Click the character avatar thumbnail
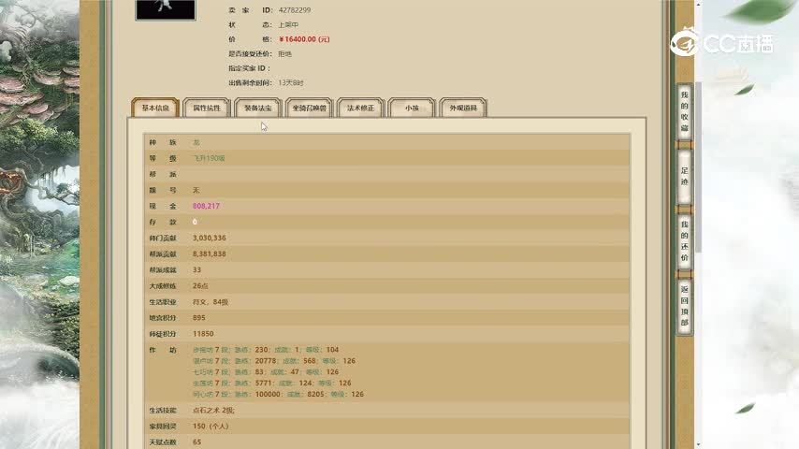The image size is (799, 449). tap(166, 9)
